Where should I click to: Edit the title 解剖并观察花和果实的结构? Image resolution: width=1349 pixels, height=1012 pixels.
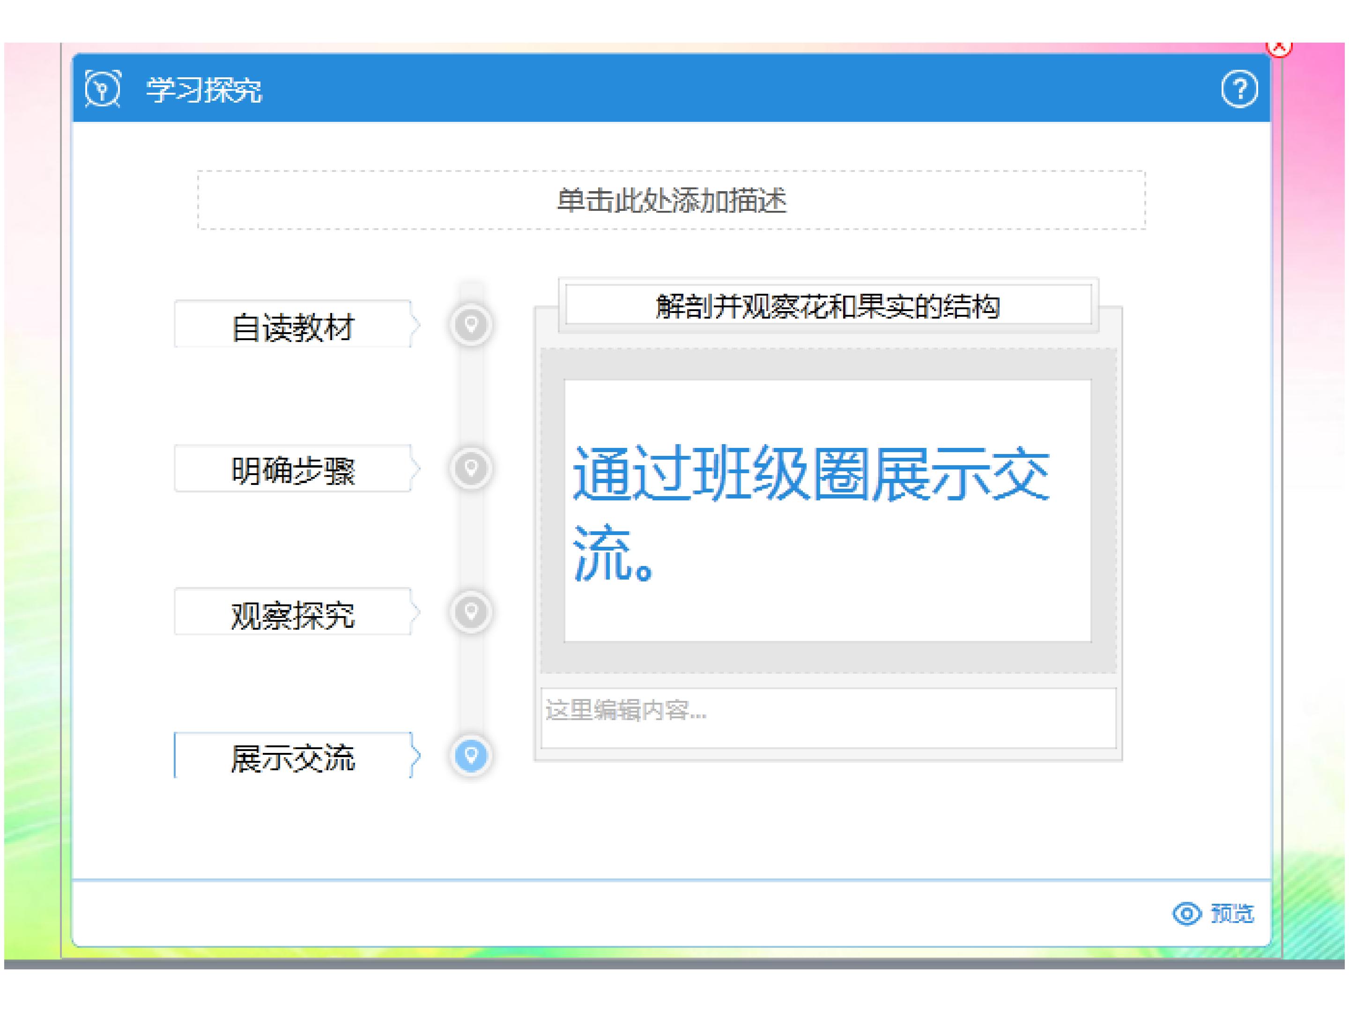click(828, 305)
